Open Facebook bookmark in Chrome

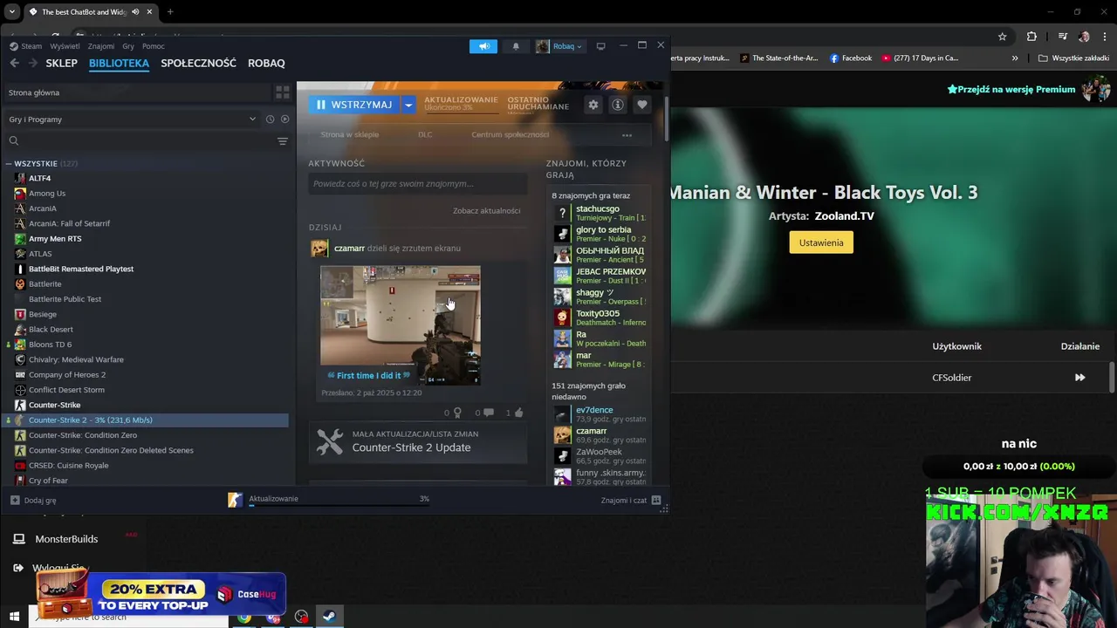(x=851, y=58)
